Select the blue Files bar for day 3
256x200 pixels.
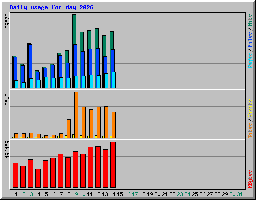(x=30, y=61)
